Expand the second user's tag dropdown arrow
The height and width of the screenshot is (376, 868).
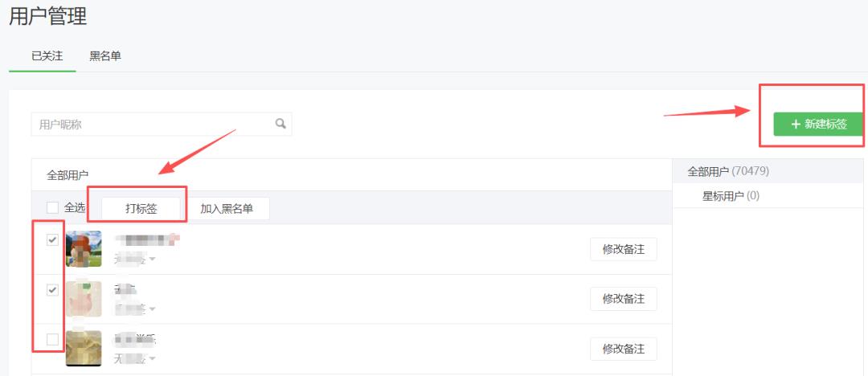(x=152, y=309)
